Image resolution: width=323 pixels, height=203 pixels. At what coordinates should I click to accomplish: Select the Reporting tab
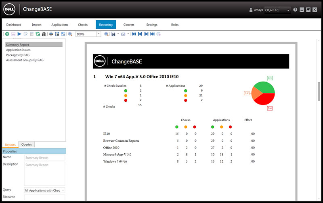click(106, 25)
